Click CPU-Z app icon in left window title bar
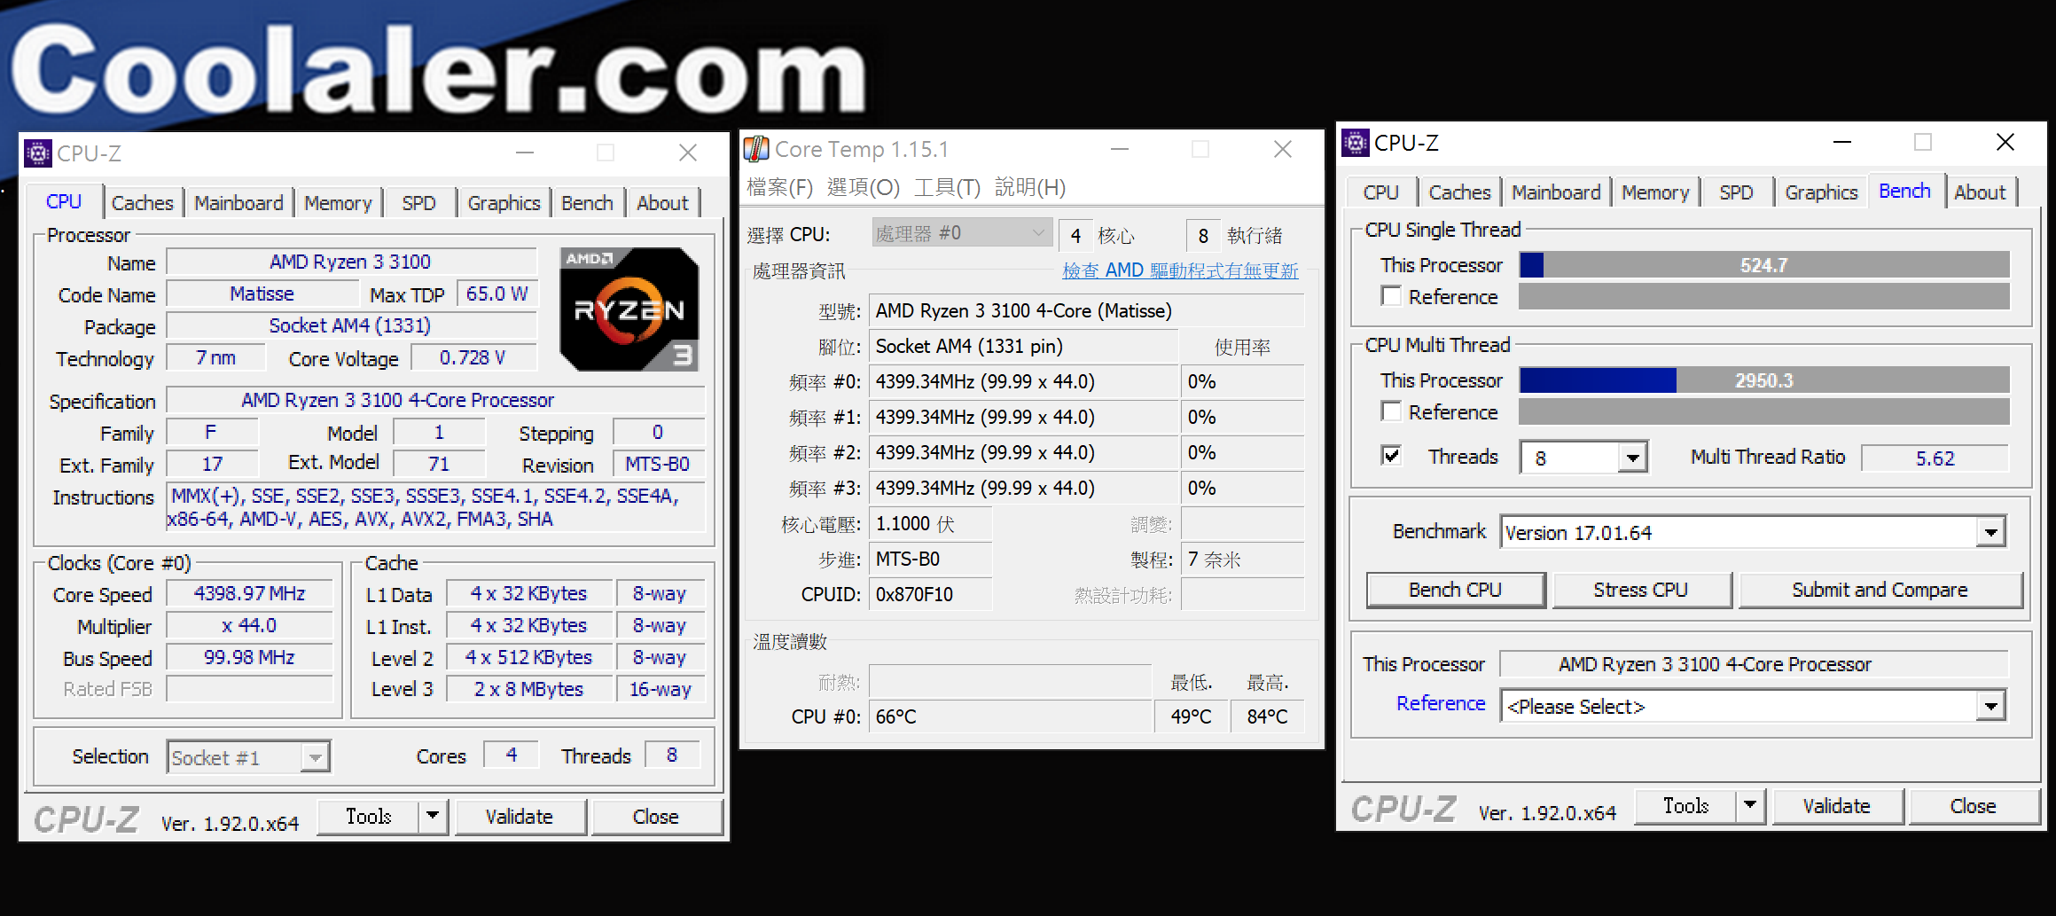 click(38, 153)
